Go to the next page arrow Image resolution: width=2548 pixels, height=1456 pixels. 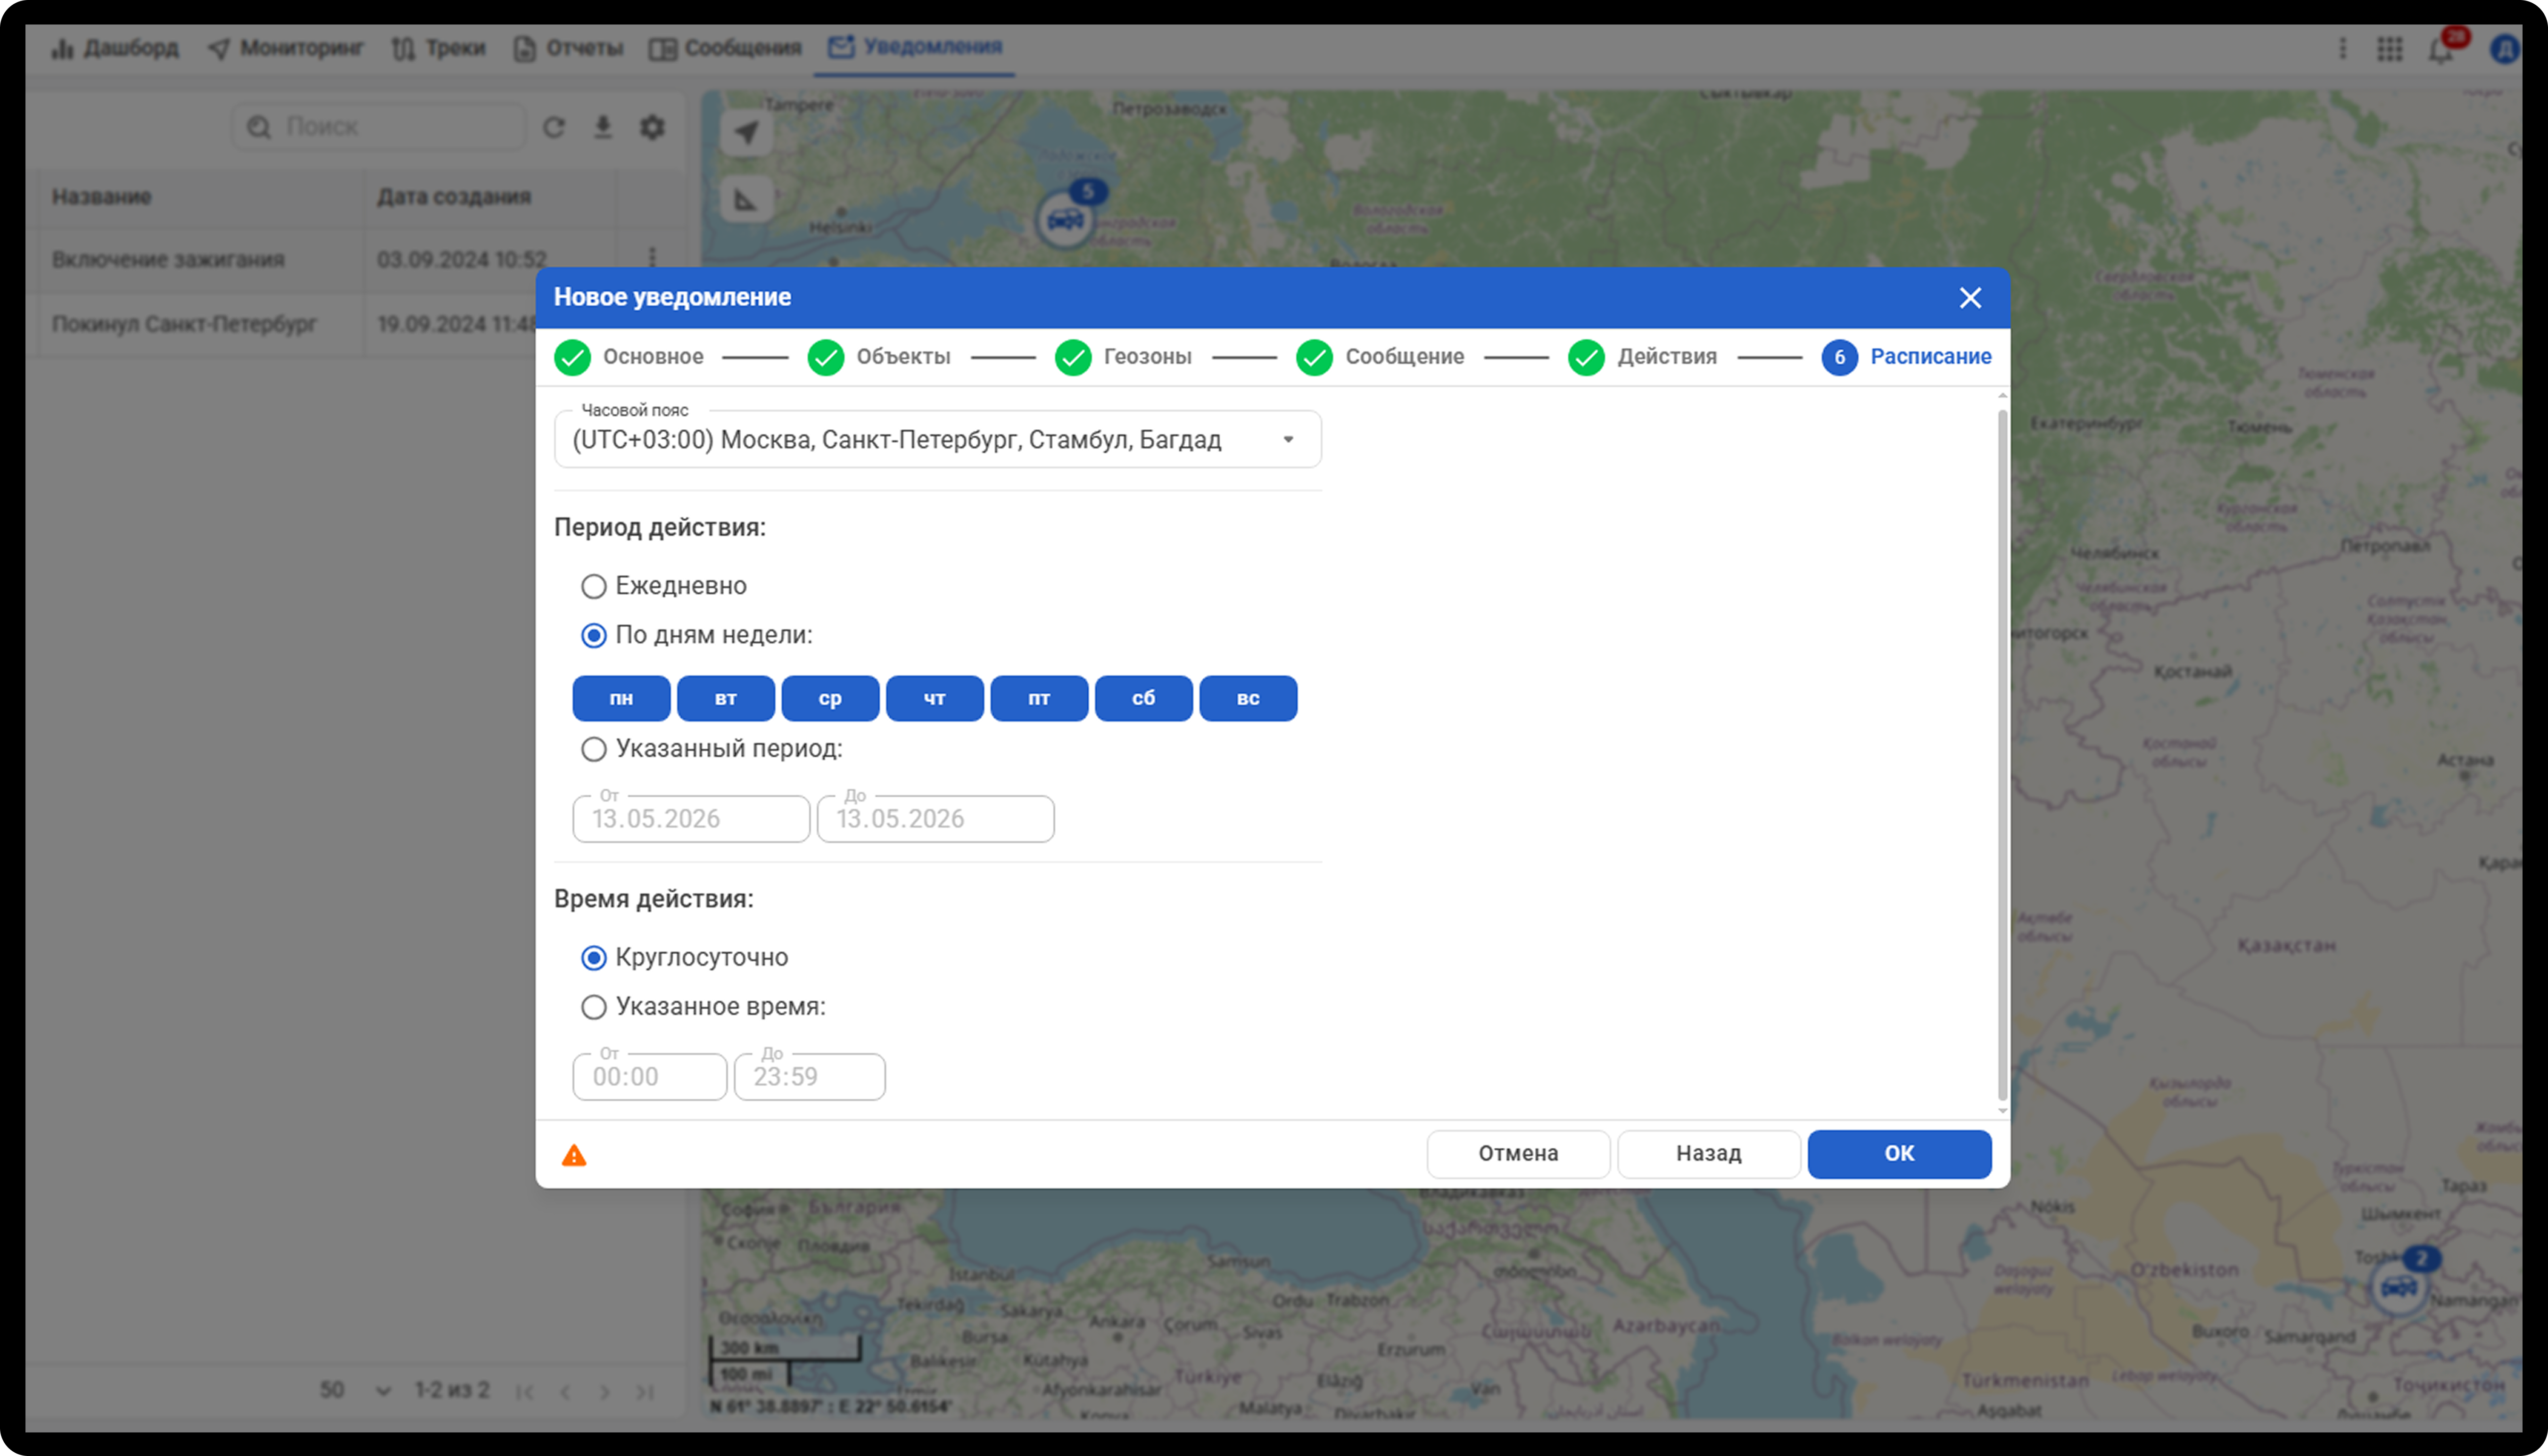pos(604,1391)
